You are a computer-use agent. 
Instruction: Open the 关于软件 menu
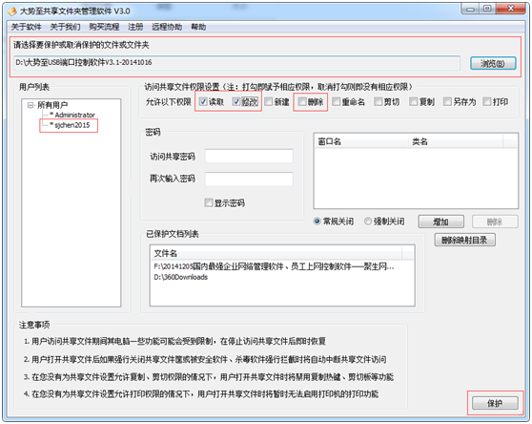point(26,27)
